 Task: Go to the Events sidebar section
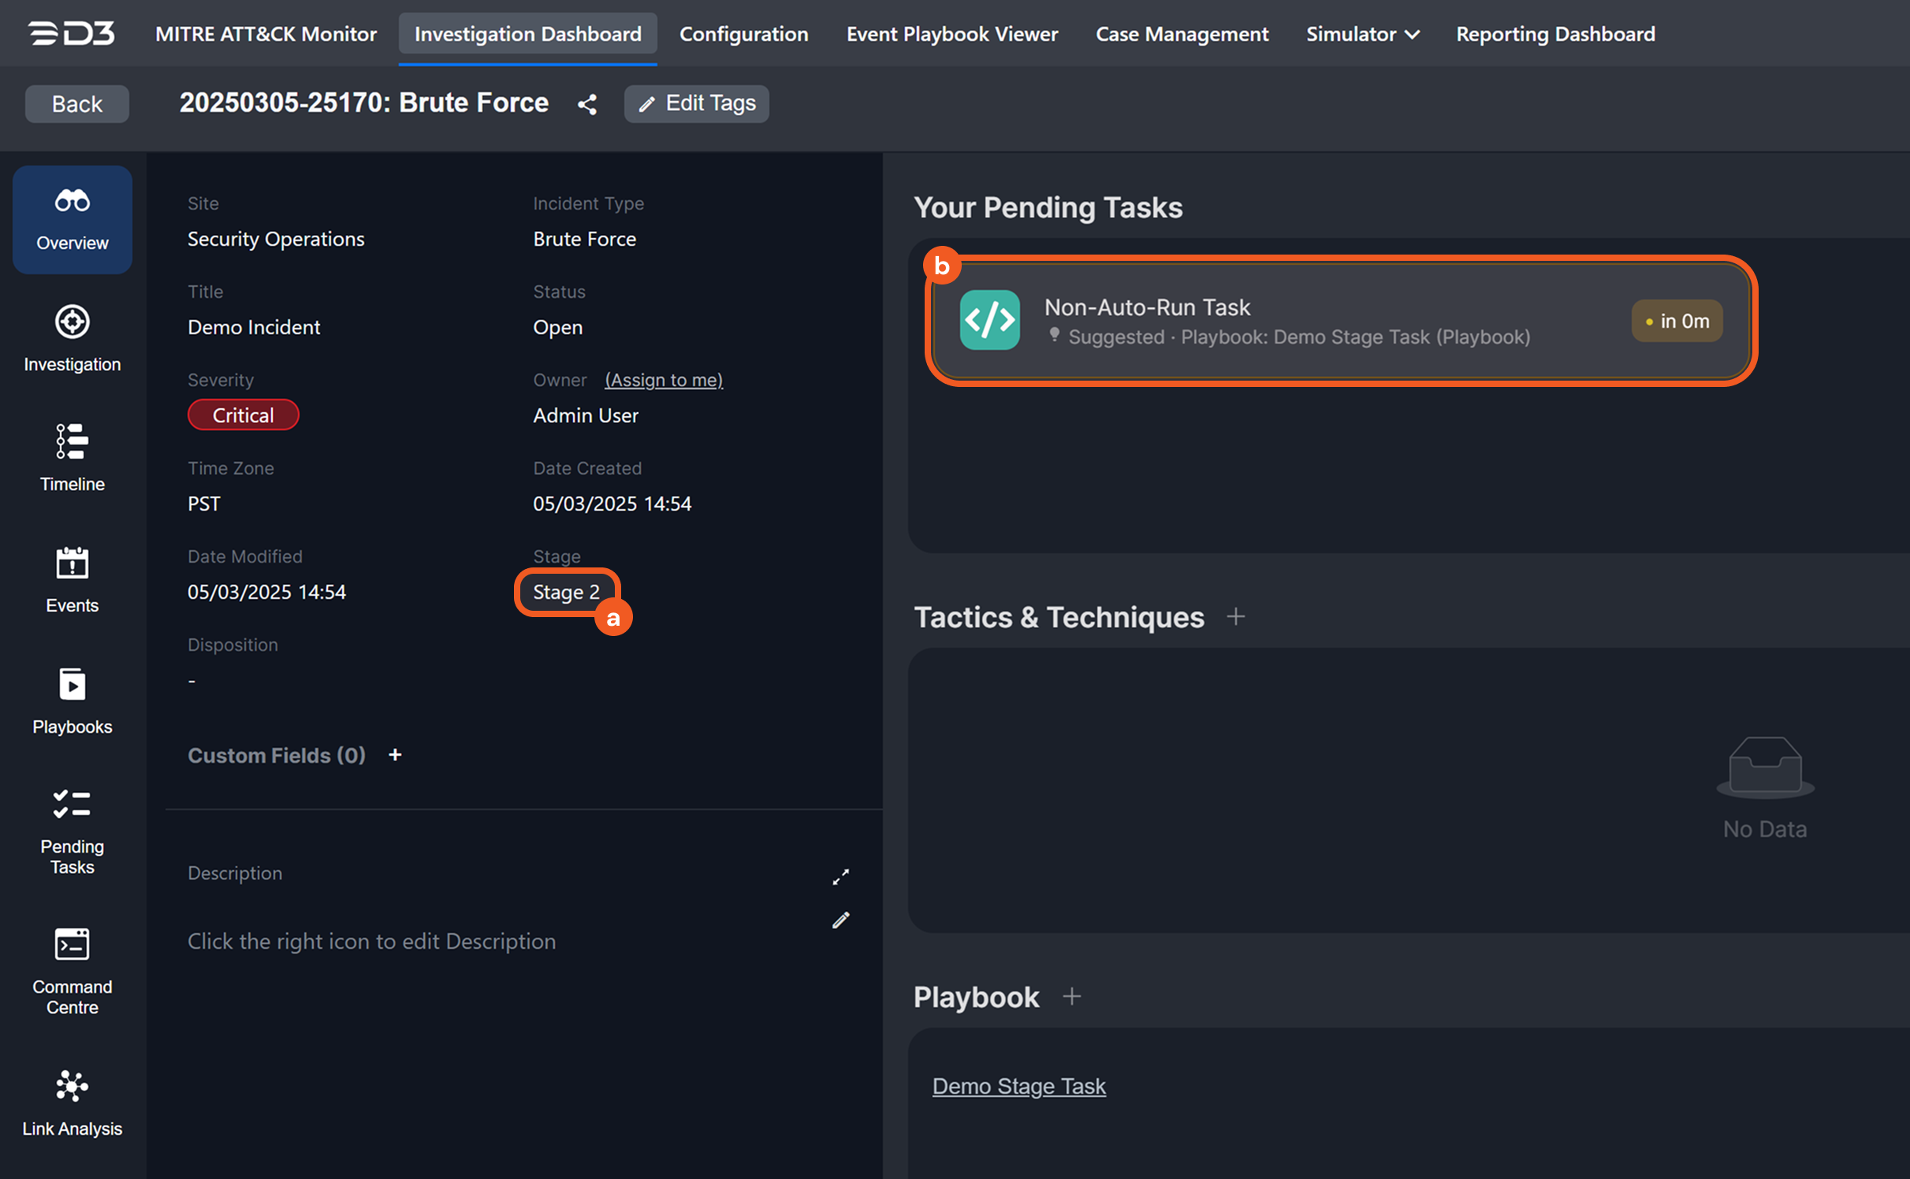(72, 580)
